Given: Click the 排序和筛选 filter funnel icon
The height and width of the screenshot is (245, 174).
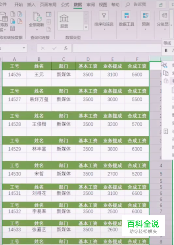Looking at the screenshot, I should pos(104,15).
